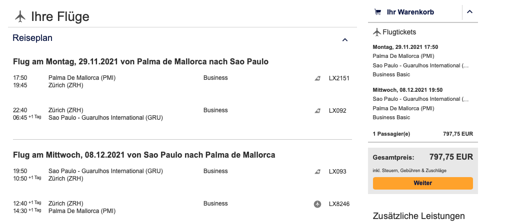
Task: Click the 08.12.2021 return flight heading
Action: (144, 155)
